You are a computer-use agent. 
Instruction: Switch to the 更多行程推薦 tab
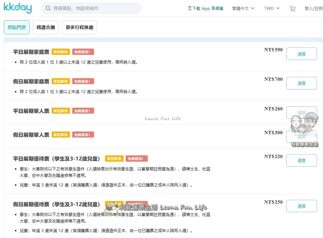click(x=80, y=27)
